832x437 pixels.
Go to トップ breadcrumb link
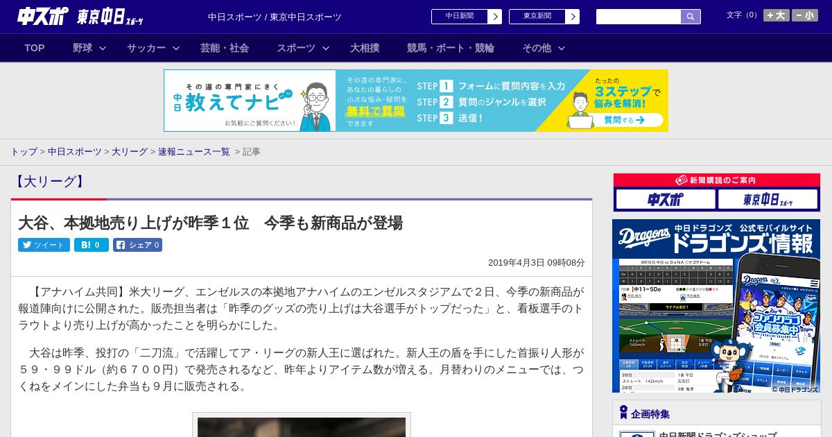pyautogui.click(x=24, y=152)
